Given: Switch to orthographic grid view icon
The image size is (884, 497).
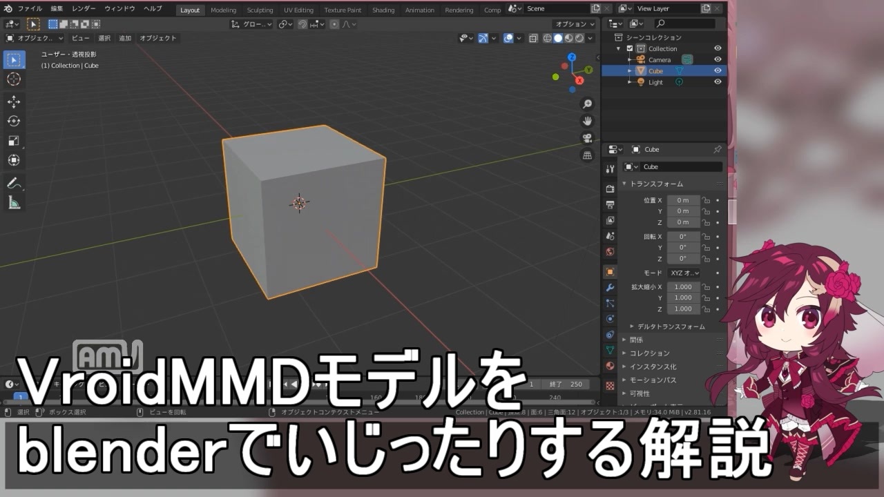Looking at the screenshot, I should pyautogui.click(x=587, y=155).
